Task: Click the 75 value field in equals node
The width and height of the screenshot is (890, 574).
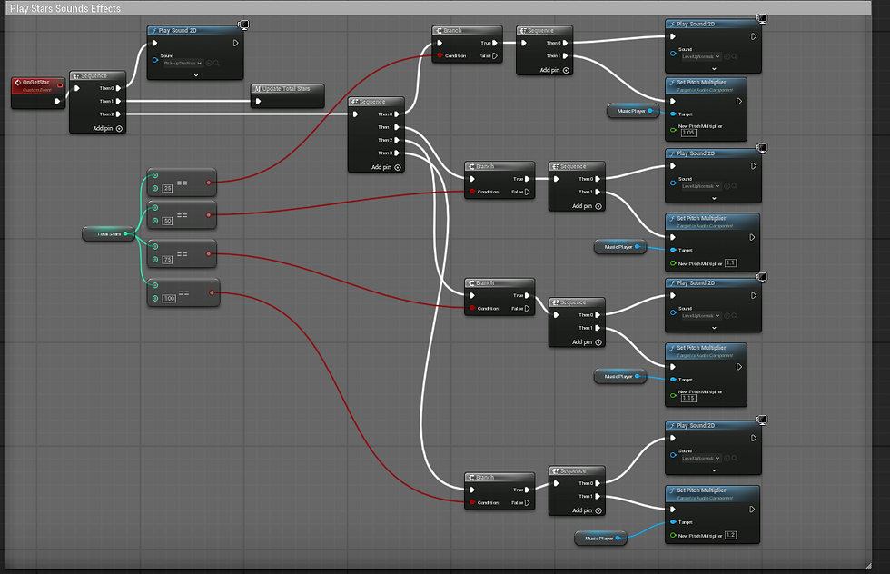Action: pyautogui.click(x=167, y=260)
